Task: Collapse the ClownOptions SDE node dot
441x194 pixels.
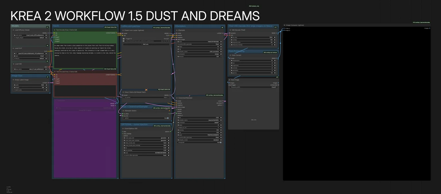Action: pos(123,129)
